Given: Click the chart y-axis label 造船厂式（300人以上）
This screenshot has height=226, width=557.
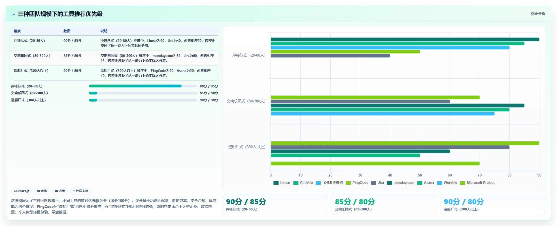Looking at the screenshot, I should [x=247, y=147].
